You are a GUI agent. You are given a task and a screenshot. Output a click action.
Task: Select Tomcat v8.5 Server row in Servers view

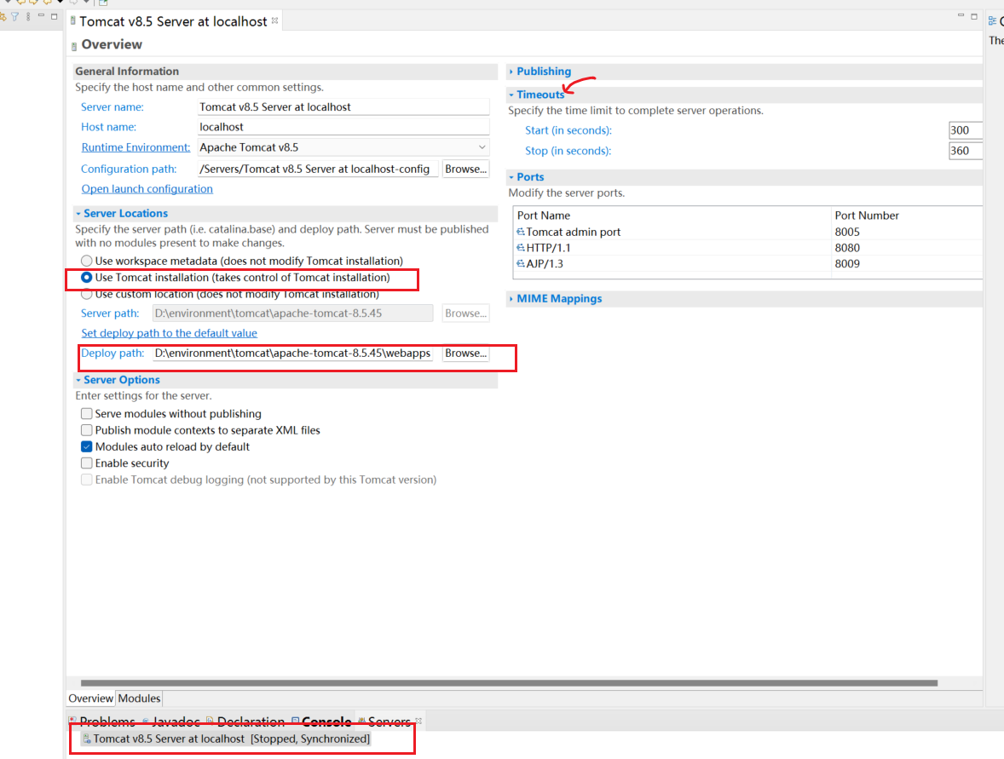[x=227, y=739]
